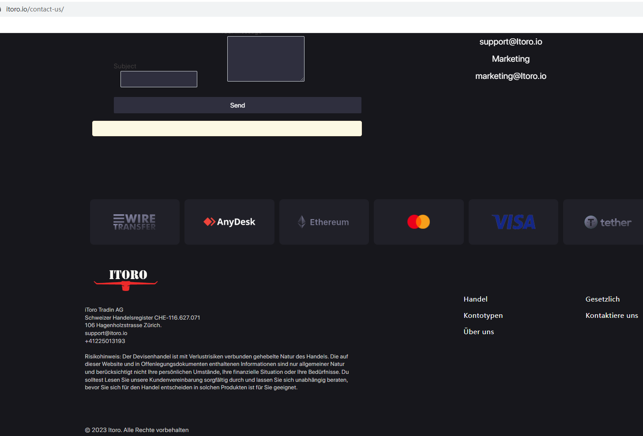Click the tether logo tile

point(603,222)
